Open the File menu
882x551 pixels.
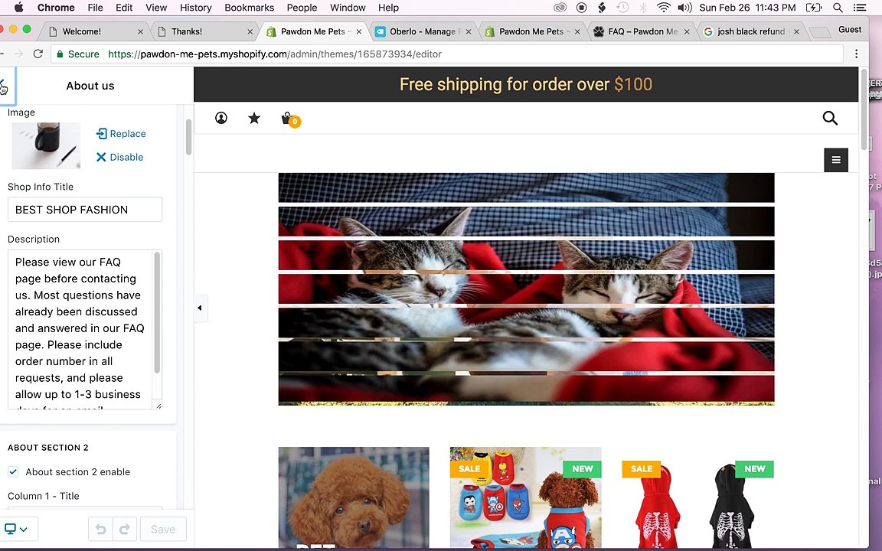click(95, 8)
